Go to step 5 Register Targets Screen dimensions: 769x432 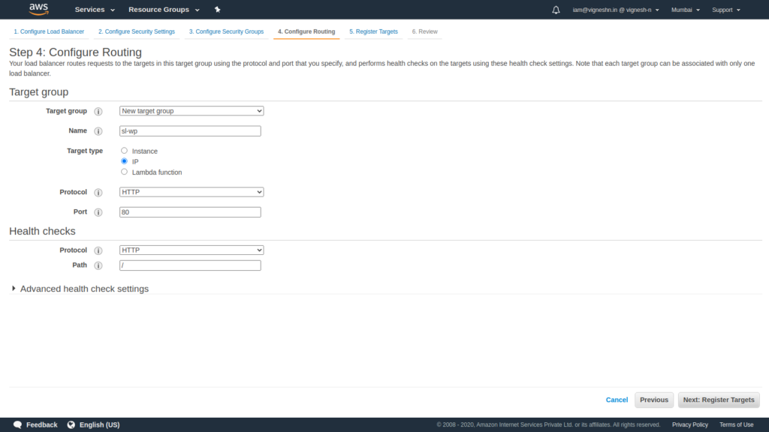pyautogui.click(x=373, y=31)
